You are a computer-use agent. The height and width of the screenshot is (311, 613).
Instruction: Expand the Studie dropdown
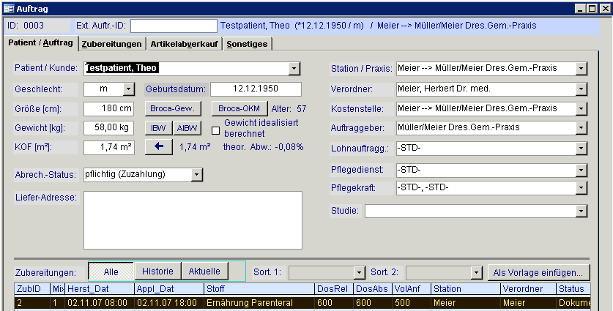tap(582, 211)
